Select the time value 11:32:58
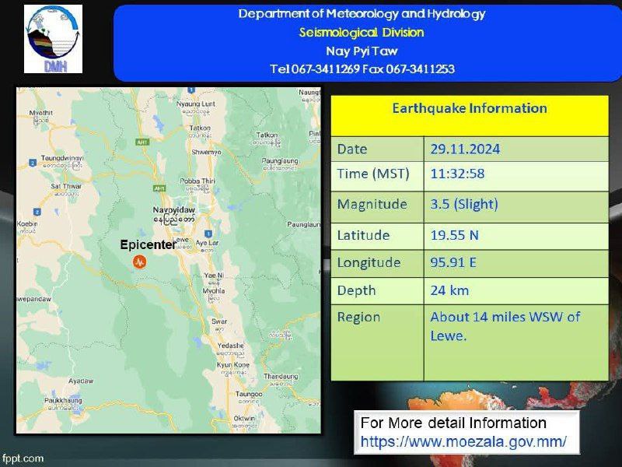The height and width of the screenshot is (467, 622). coord(456,174)
